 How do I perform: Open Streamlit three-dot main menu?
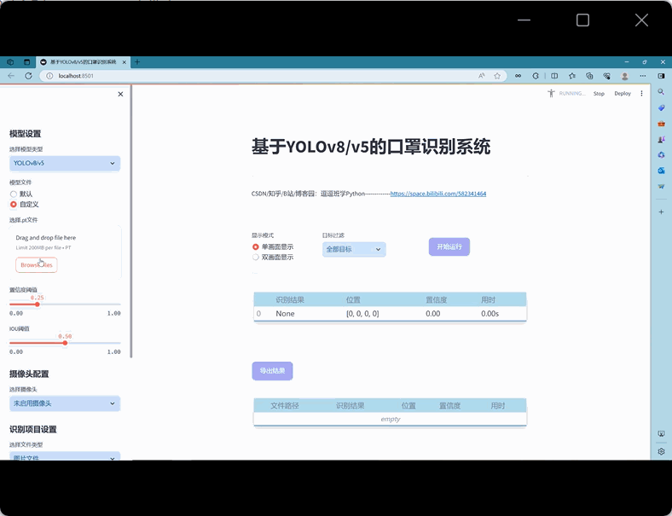click(x=641, y=94)
